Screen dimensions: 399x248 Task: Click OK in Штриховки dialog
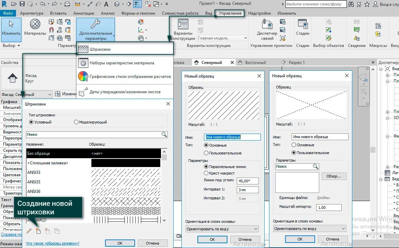coord(120,243)
